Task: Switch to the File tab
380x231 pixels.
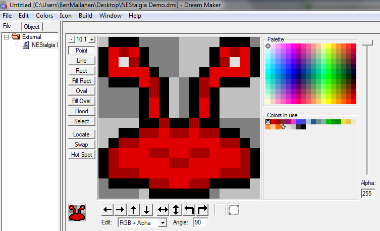Action: [x=7, y=26]
